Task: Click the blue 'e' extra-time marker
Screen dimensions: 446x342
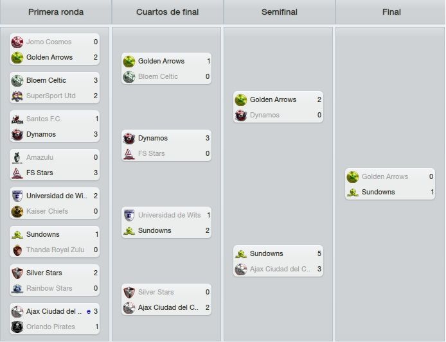Action: pos(89,312)
